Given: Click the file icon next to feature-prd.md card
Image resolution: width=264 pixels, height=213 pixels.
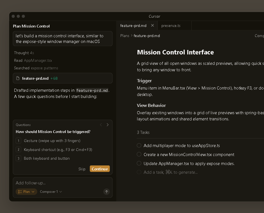Looking at the screenshot, I should point(18,78).
